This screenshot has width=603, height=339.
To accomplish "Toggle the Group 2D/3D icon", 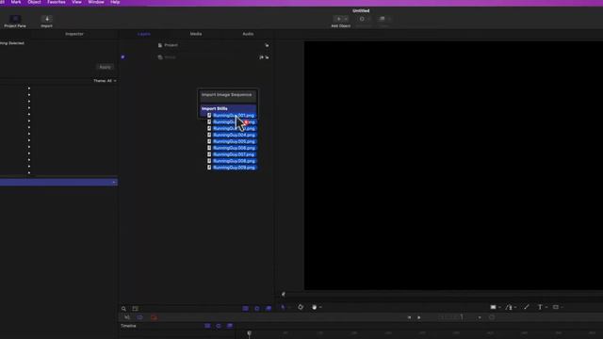I will point(262,57).
